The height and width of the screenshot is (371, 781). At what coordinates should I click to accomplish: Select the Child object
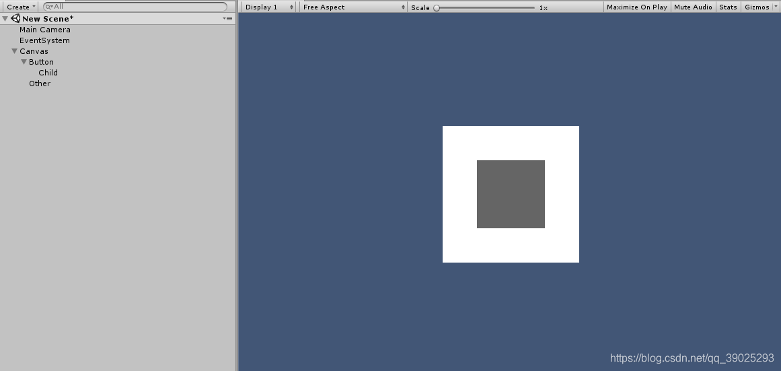point(48,73)
